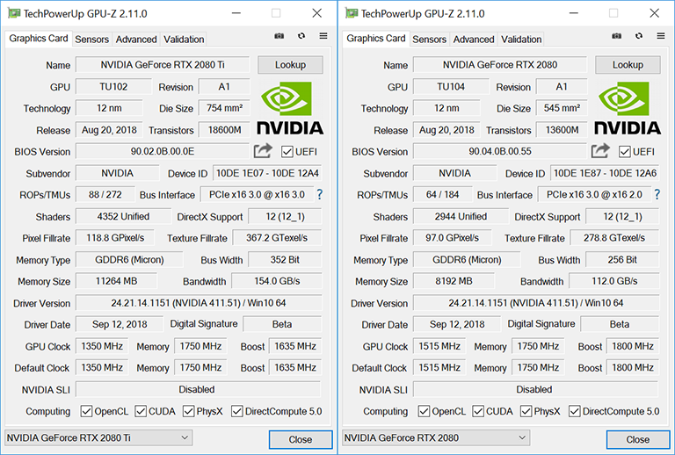The height and width of the screenshot is (455, 675).
Task: Open the GPU selector dropdown showing RTX 2080
Action: click(436, 437)
